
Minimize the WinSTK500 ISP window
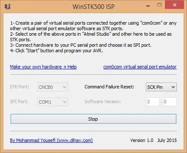pos(148,6)
